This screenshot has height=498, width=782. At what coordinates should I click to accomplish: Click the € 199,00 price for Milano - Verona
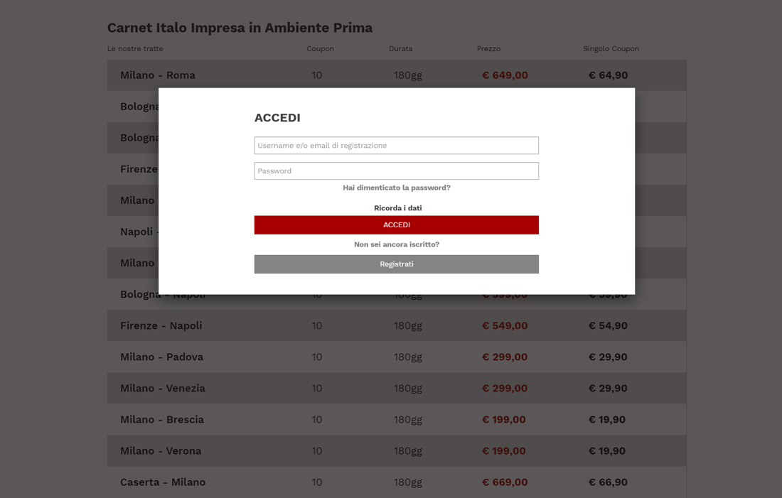click(504, 451)
